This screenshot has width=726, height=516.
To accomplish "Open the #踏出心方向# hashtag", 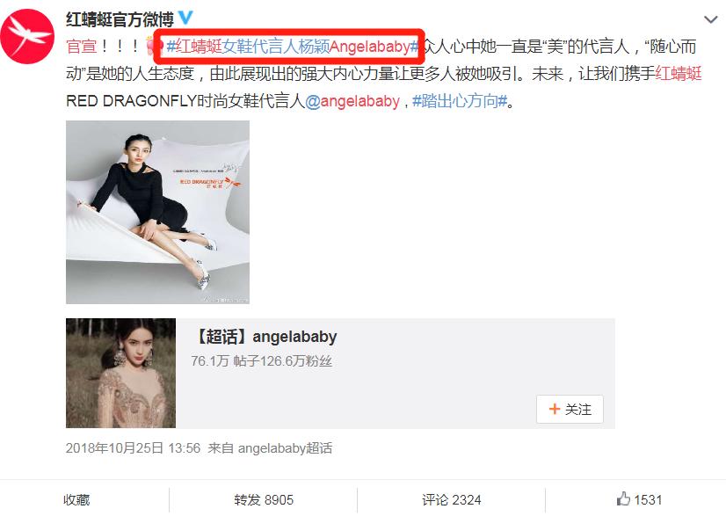I will (x=461, y=101).
